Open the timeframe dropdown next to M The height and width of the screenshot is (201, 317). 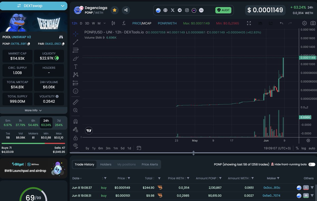click(104, 23)
